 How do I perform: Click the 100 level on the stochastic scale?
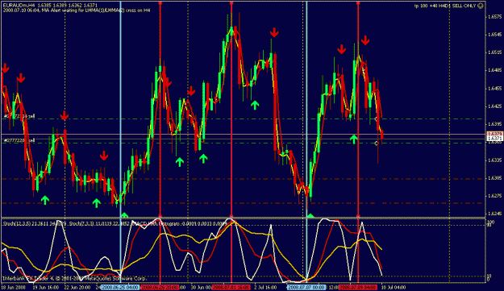click(491, 222)
